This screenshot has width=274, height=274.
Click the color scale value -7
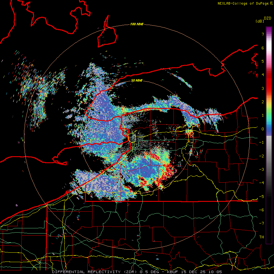(262, 223)
